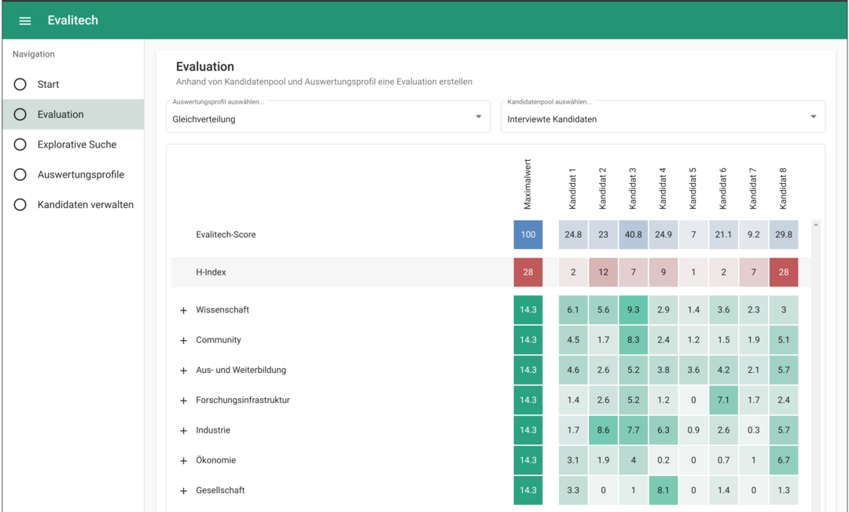Screen dimensions: 849x512
Task: Click the Kandidat 7 column header
Action: pos(753,188)
